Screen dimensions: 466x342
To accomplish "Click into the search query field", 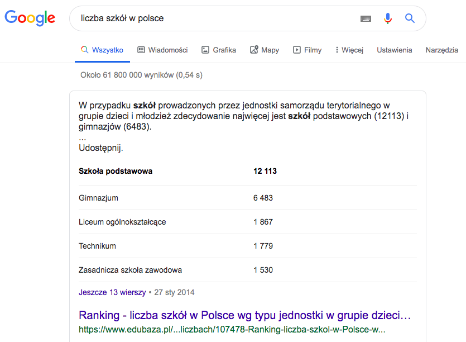I will pyautogui.click(x=212, y=18).
